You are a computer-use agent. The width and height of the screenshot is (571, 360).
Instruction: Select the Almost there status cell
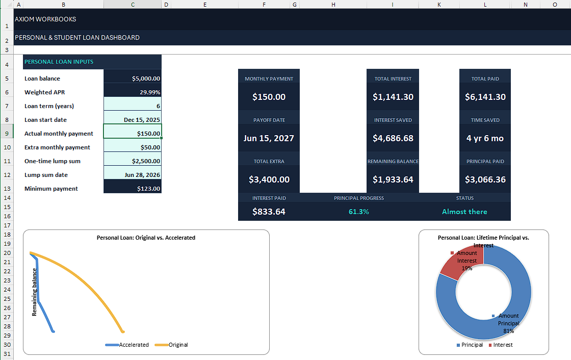[x=464, y=212]
